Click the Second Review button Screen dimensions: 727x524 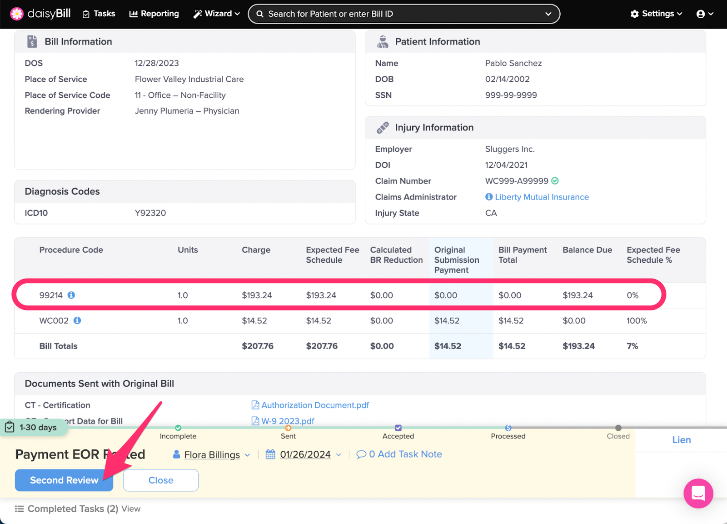coord(64,480)
